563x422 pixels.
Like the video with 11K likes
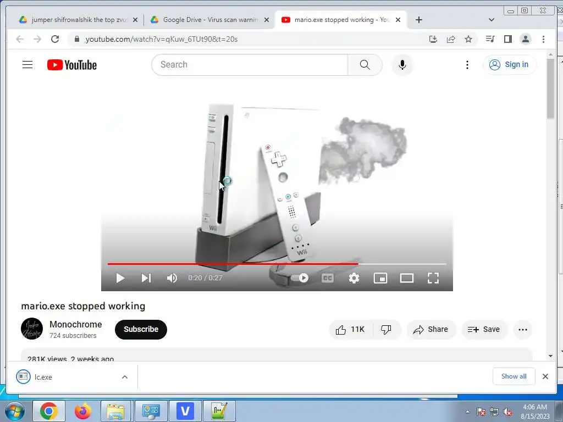350,330
